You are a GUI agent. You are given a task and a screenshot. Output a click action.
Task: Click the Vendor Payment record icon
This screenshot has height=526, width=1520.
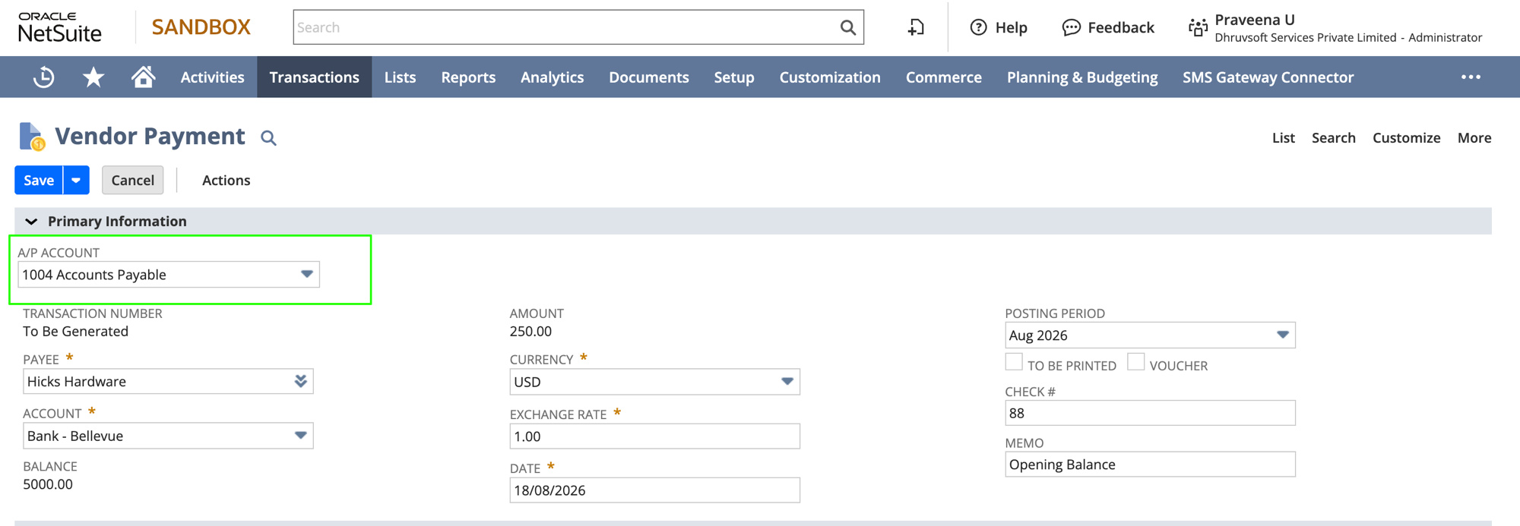pos(32,137)
